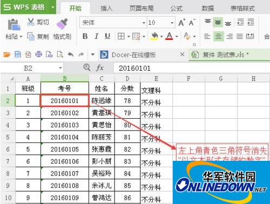Increase font size with A+ icon
This screenshot has width=270, height=204.
(x=182, y=23)
